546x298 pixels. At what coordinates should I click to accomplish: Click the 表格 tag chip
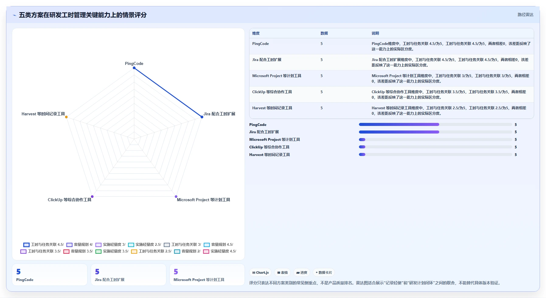point(282,273)
